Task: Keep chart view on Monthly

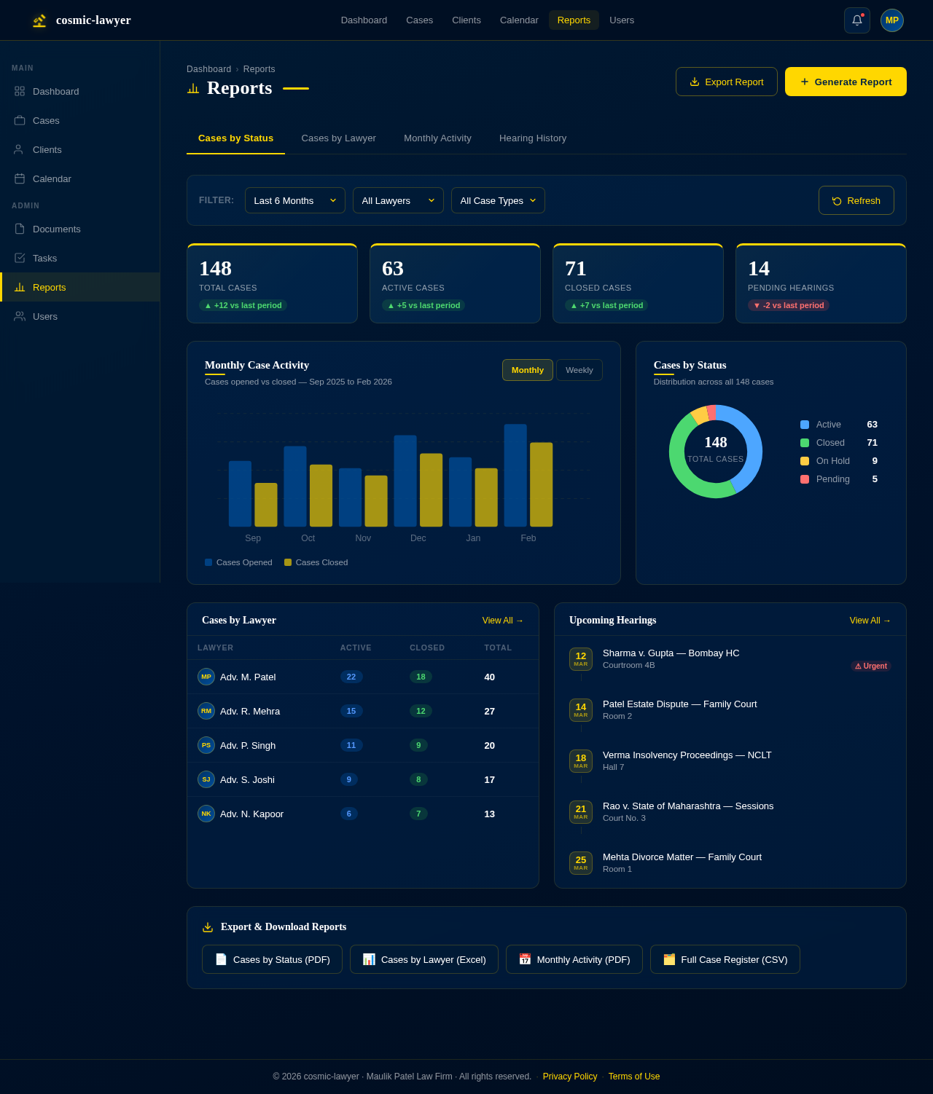Action: click(527, 370)
